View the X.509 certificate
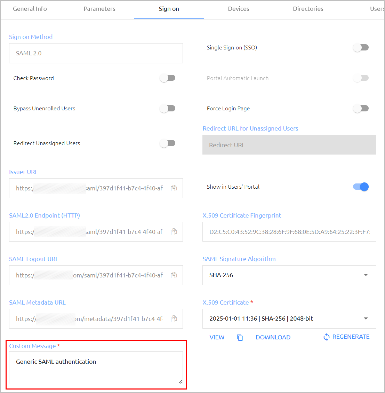 point(217,337)
